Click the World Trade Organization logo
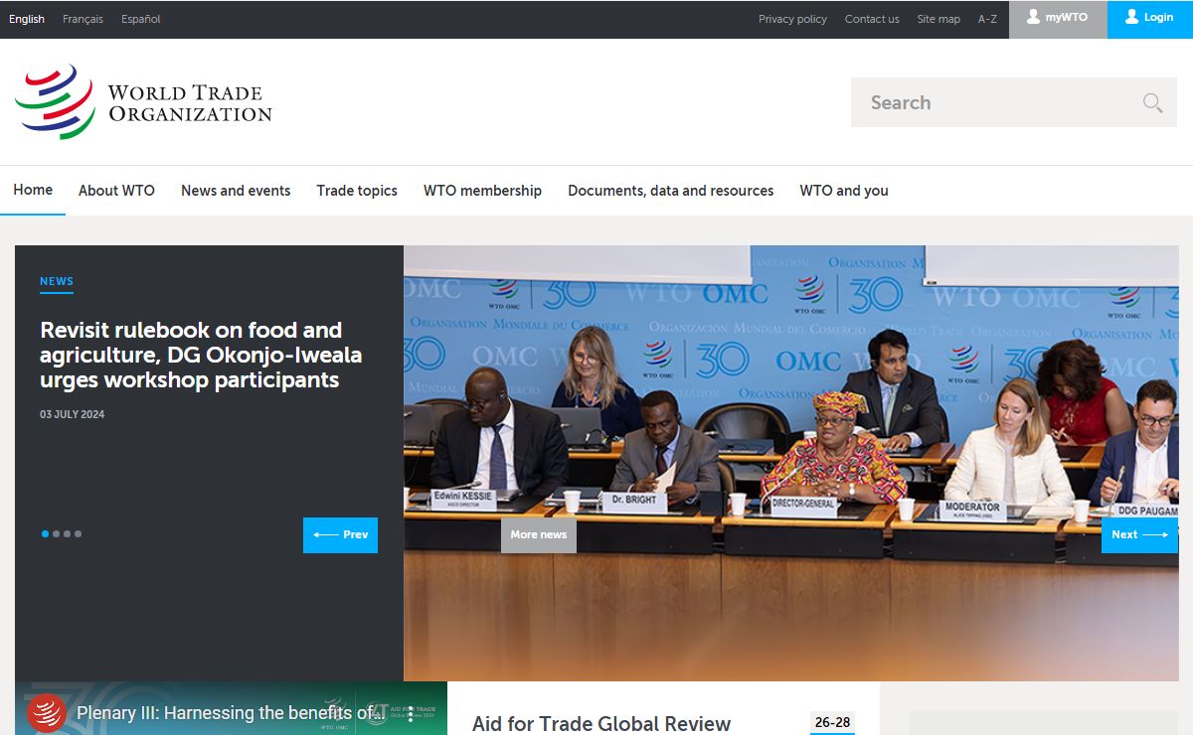This screenshot has width=1193, height=735. pos(143,102)
